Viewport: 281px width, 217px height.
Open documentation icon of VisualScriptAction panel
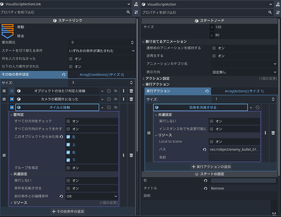pos(278,4)
